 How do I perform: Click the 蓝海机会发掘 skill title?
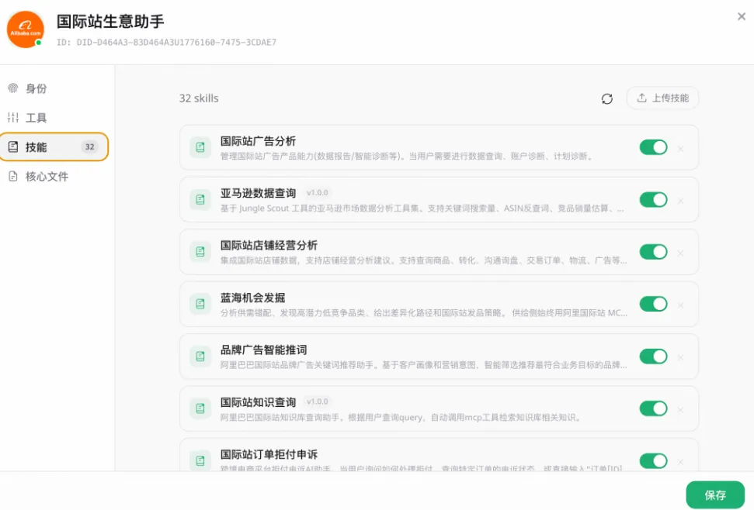click(x=253, y=298)
